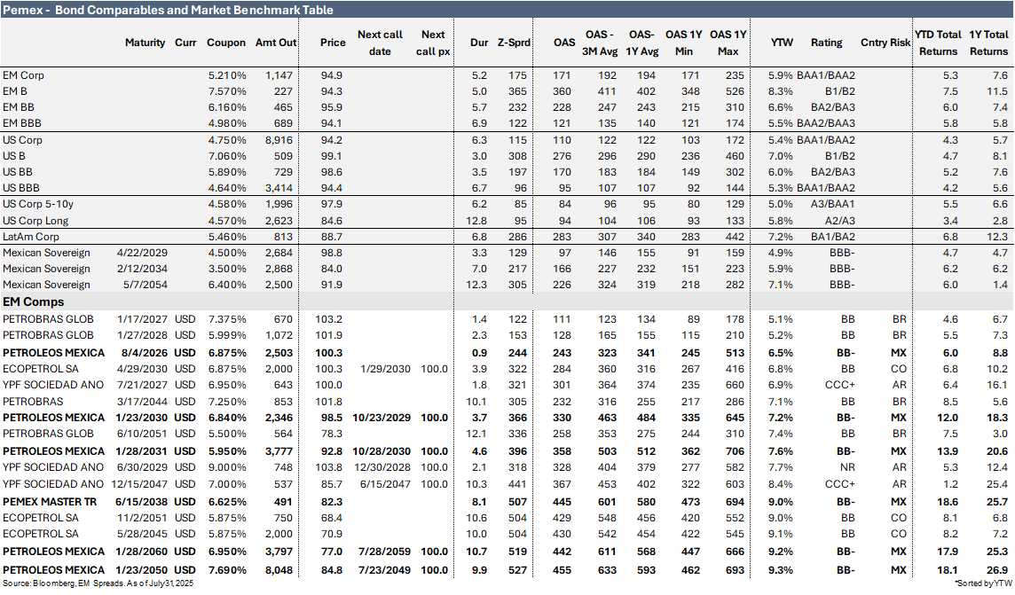This screenshot has height=595, width=1015.
Task: Click the "Next call date" column header
Action: pos(380,43)
